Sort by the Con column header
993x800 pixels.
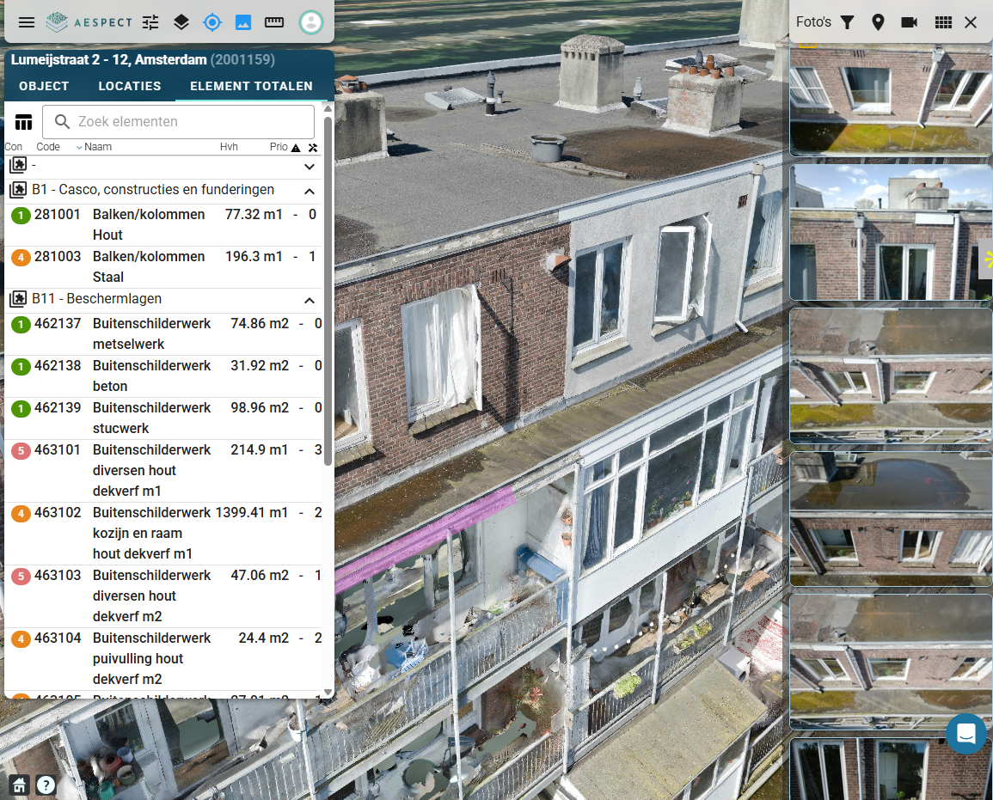point(13,147)
